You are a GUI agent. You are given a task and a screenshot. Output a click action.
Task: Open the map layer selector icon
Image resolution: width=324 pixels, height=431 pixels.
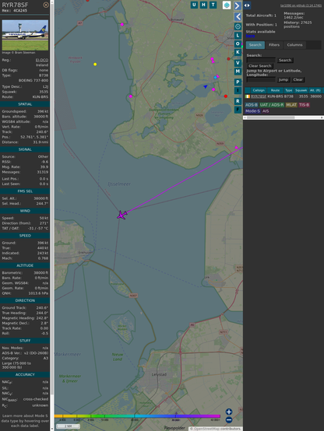click(227, 5)
